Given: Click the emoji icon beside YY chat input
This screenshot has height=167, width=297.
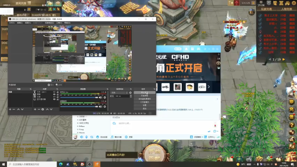Looking at the screenshot, I should click(x=114, y=123).
